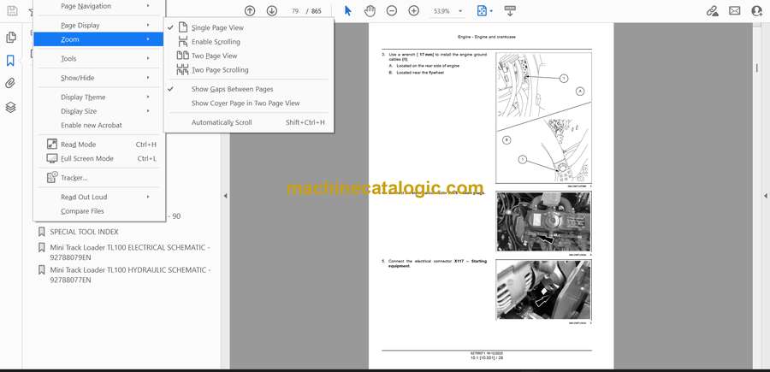Click the scrolling mode toolbar icon

click(x=510, y=11)
